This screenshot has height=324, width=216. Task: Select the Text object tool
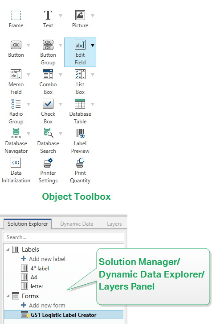point(48,19)
